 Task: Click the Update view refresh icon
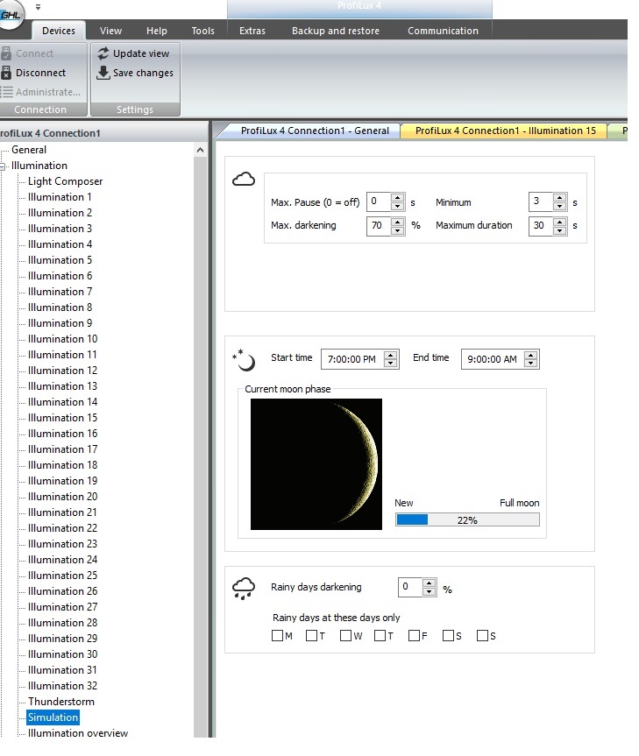click(103, 53)
